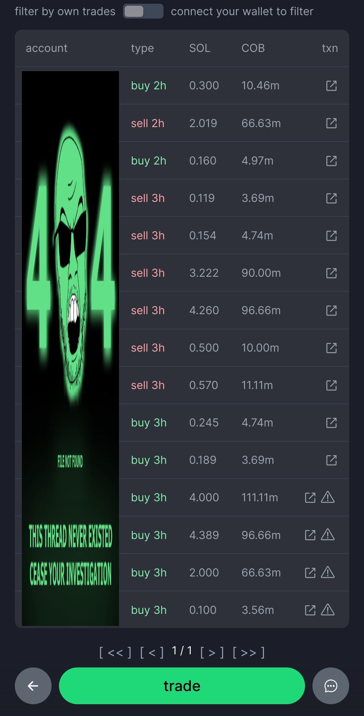Click warning icon on 4.389 SOL buy

328,535
